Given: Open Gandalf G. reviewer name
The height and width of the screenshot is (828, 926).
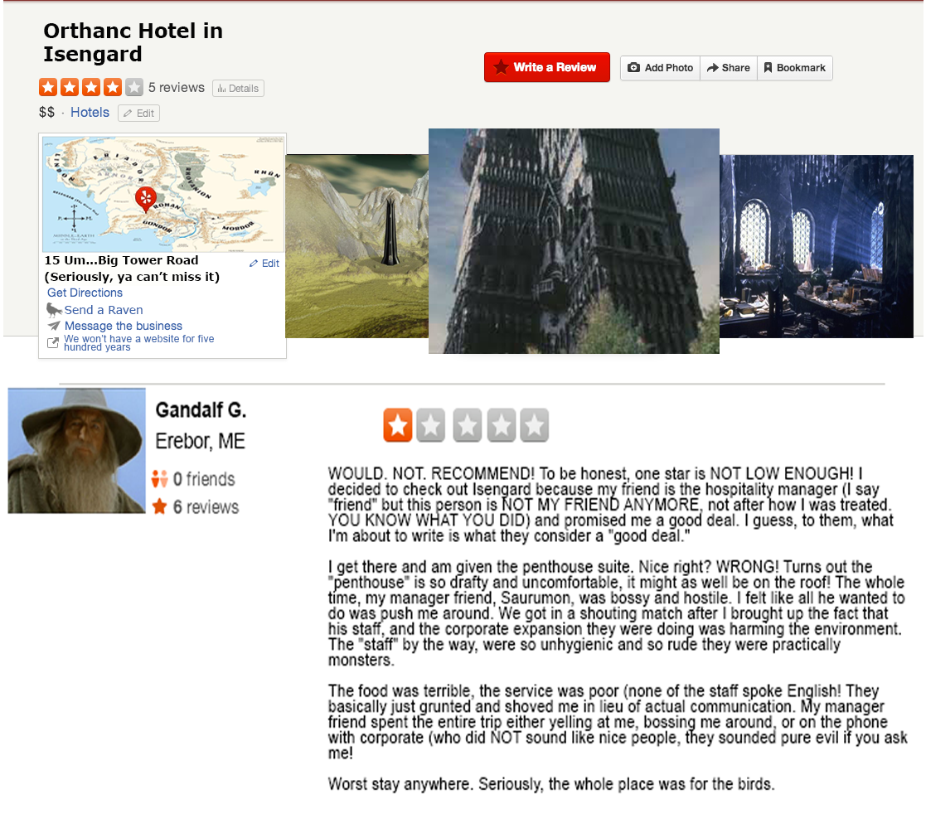Looking at the screenshot, I should click(x=201, y=410).
